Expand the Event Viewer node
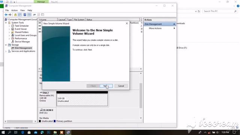Viewport: 240px width, 135px height. tap(9, 29)
